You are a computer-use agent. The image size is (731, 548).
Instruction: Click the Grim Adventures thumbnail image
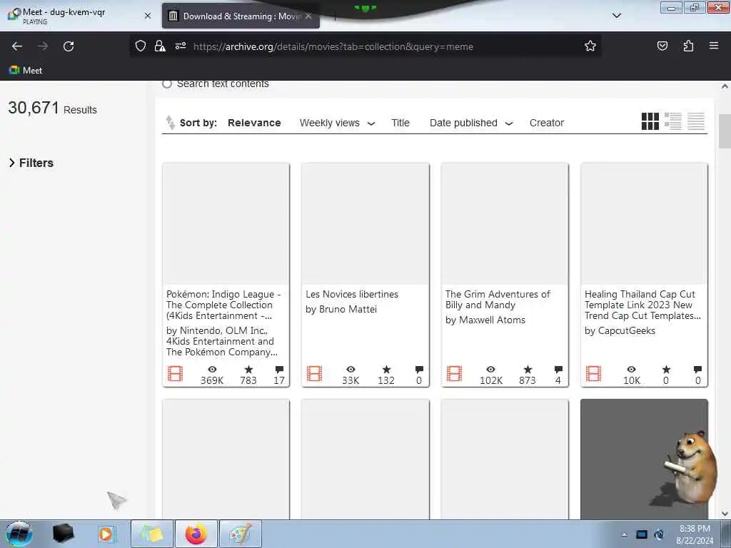[x=505, y=223]
